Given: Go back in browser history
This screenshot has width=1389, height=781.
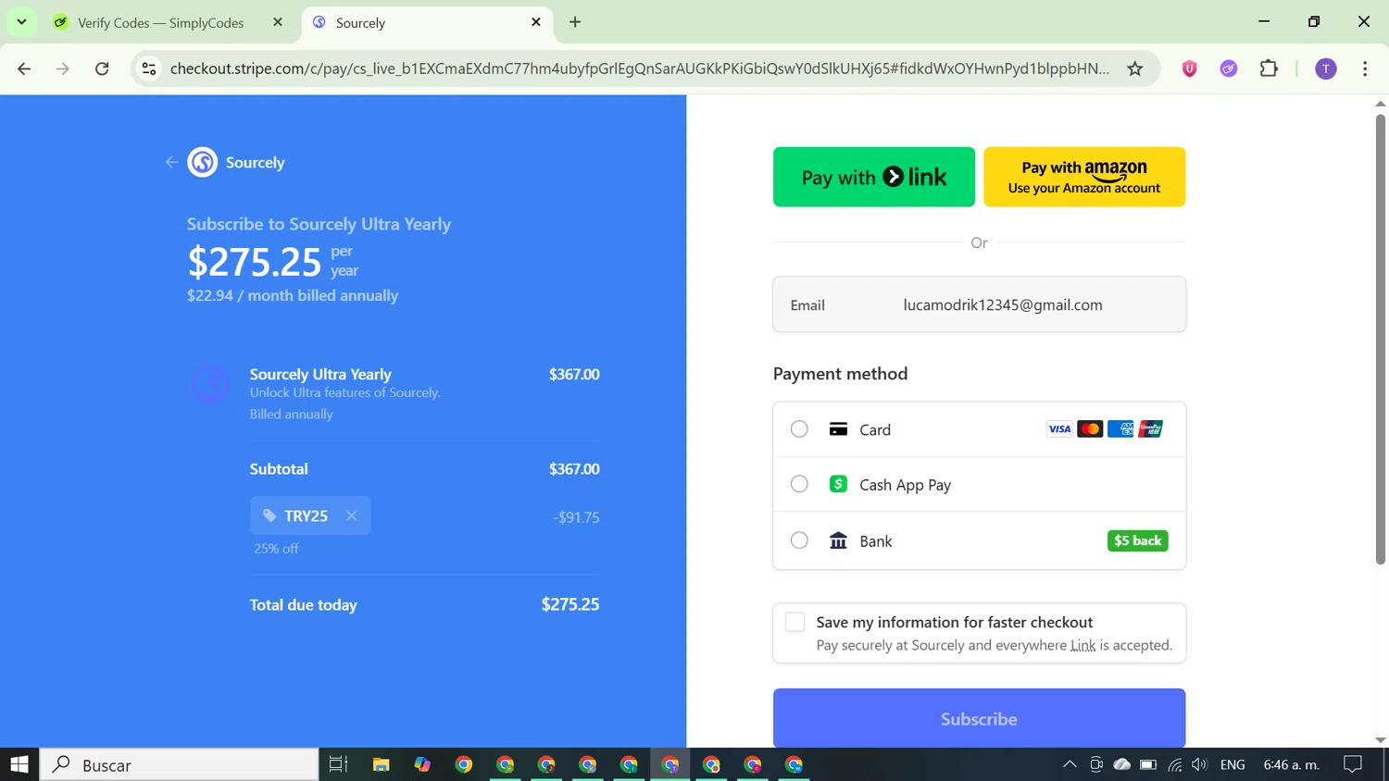Looking at the screenshot, I should 24,68.
